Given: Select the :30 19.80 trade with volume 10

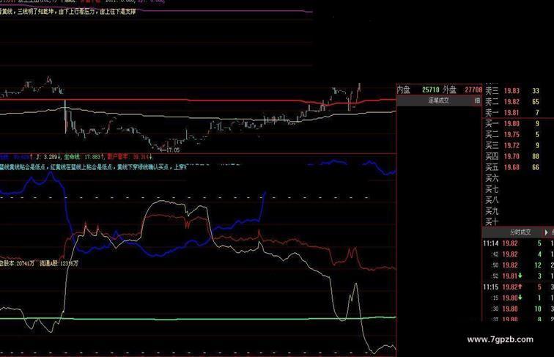Looking at the screenshot, I should [518, 309].
